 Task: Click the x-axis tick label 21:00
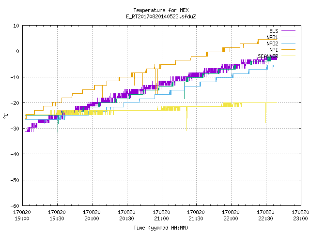(161, 218)
